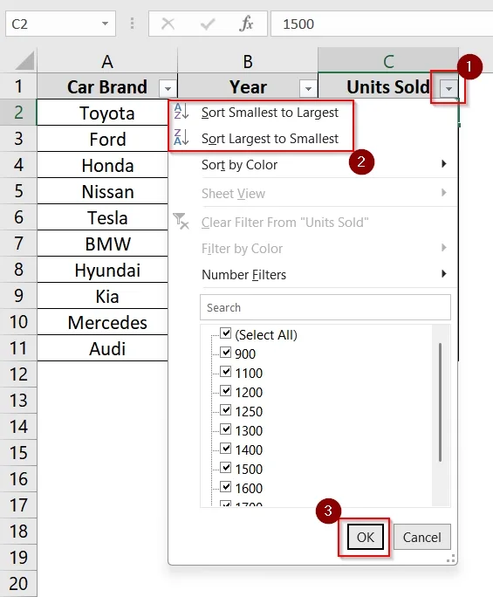The width and height of the screenshot is (493, 597).
Task: Select column C header
Action: click(388, 60)
